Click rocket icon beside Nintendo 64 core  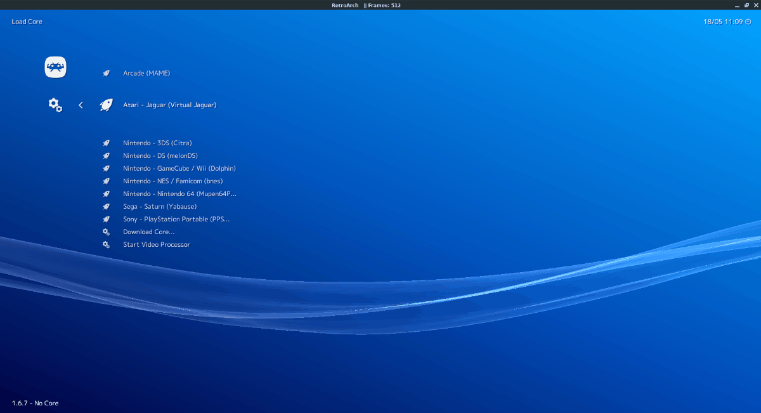pos(106,194)
